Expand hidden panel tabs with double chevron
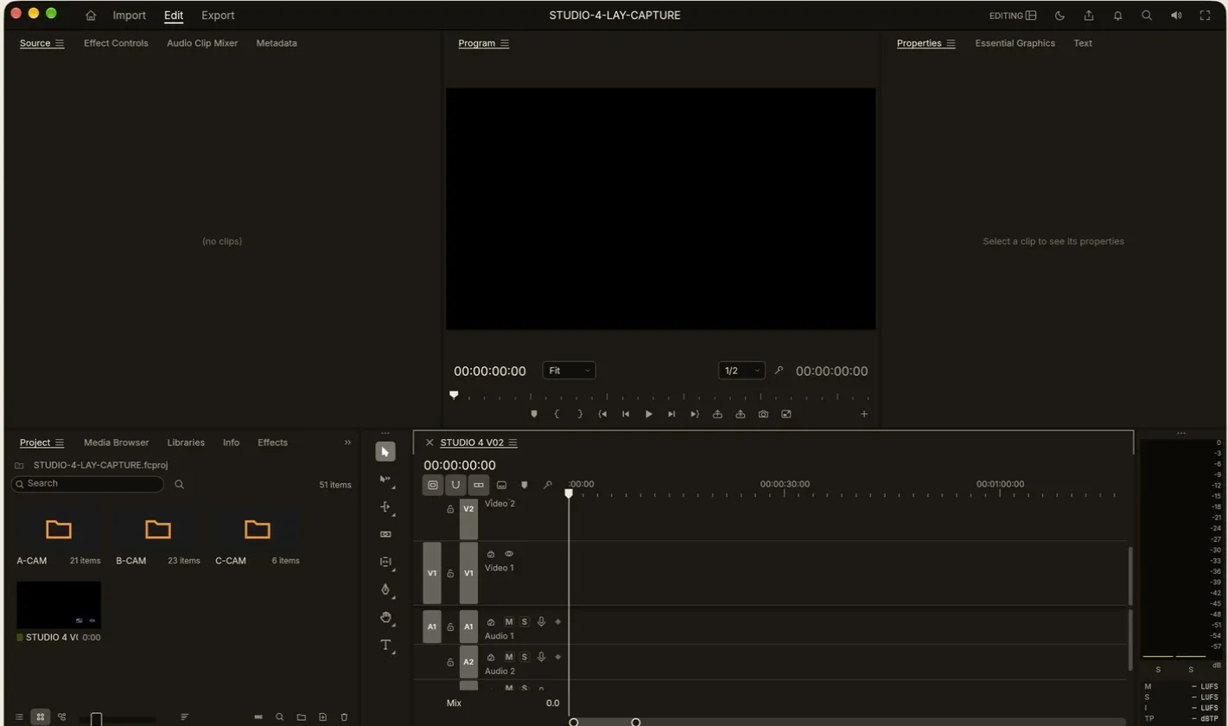The image size is (1228, 726). click(x=348, y=443)
